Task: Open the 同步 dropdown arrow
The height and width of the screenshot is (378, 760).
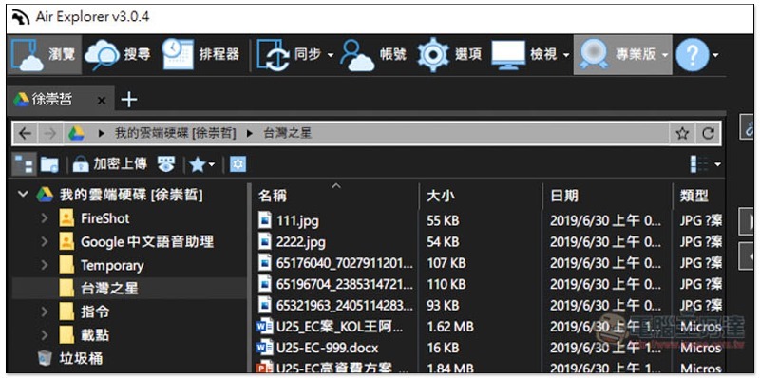Action: (x=331, y=55)
